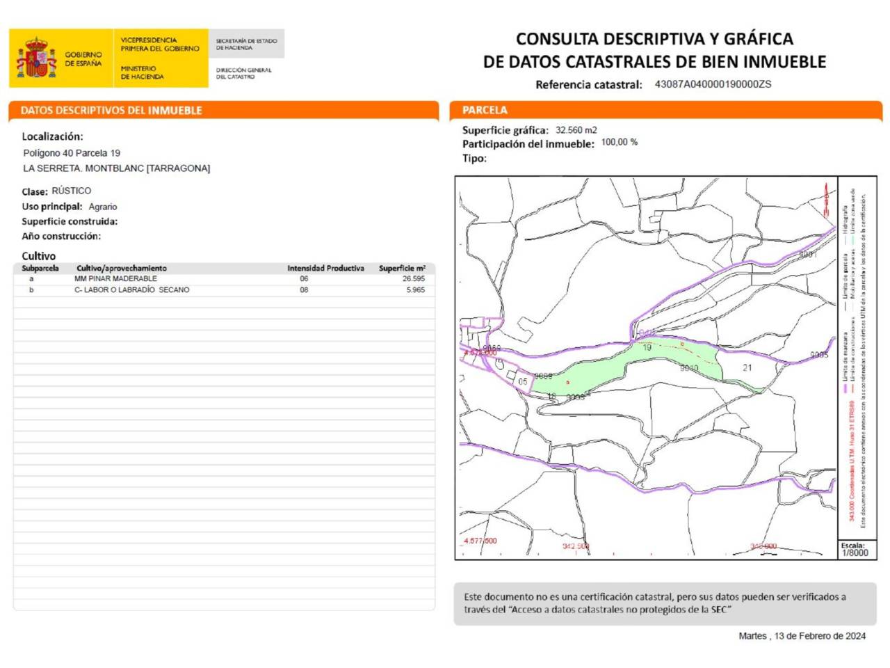Click the Secretaría de Estado de Hacienda box

coord(246,44)
